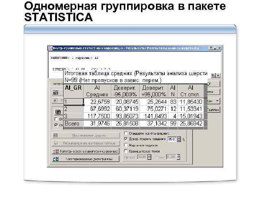Click the categorized histograms icon
This screenshot has width=263, height=197.
[x=56, y=159]
